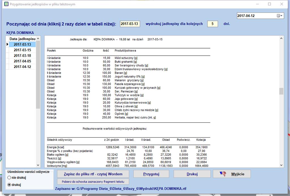Click the 'Jaja gotowane [g]' entry

pyautogui.click(x=126, y=99)
